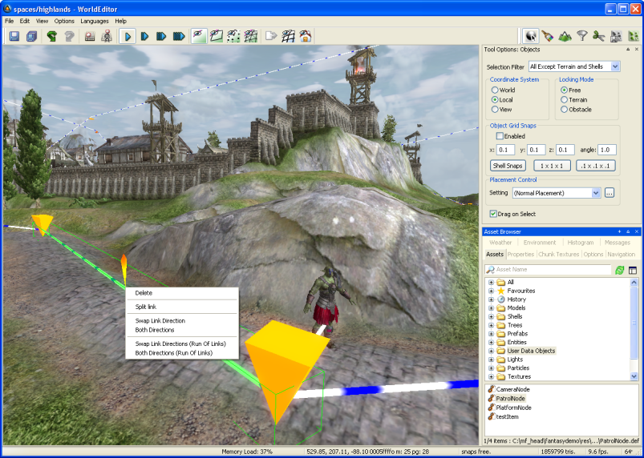Toggle the eye terrain plane visibility icon

(x=217, y=37)
